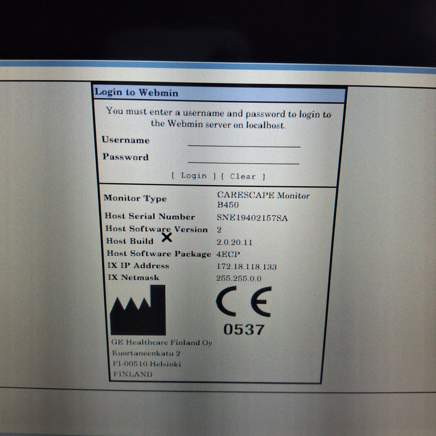Select the 'IX IP Address' label

click(138, 265)
